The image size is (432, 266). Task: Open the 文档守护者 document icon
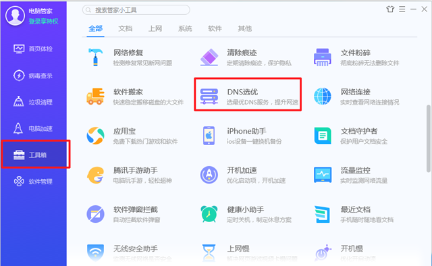click(323, 136)
